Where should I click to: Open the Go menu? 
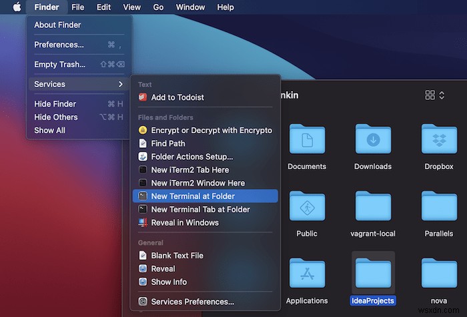click(x=158, y=7)
